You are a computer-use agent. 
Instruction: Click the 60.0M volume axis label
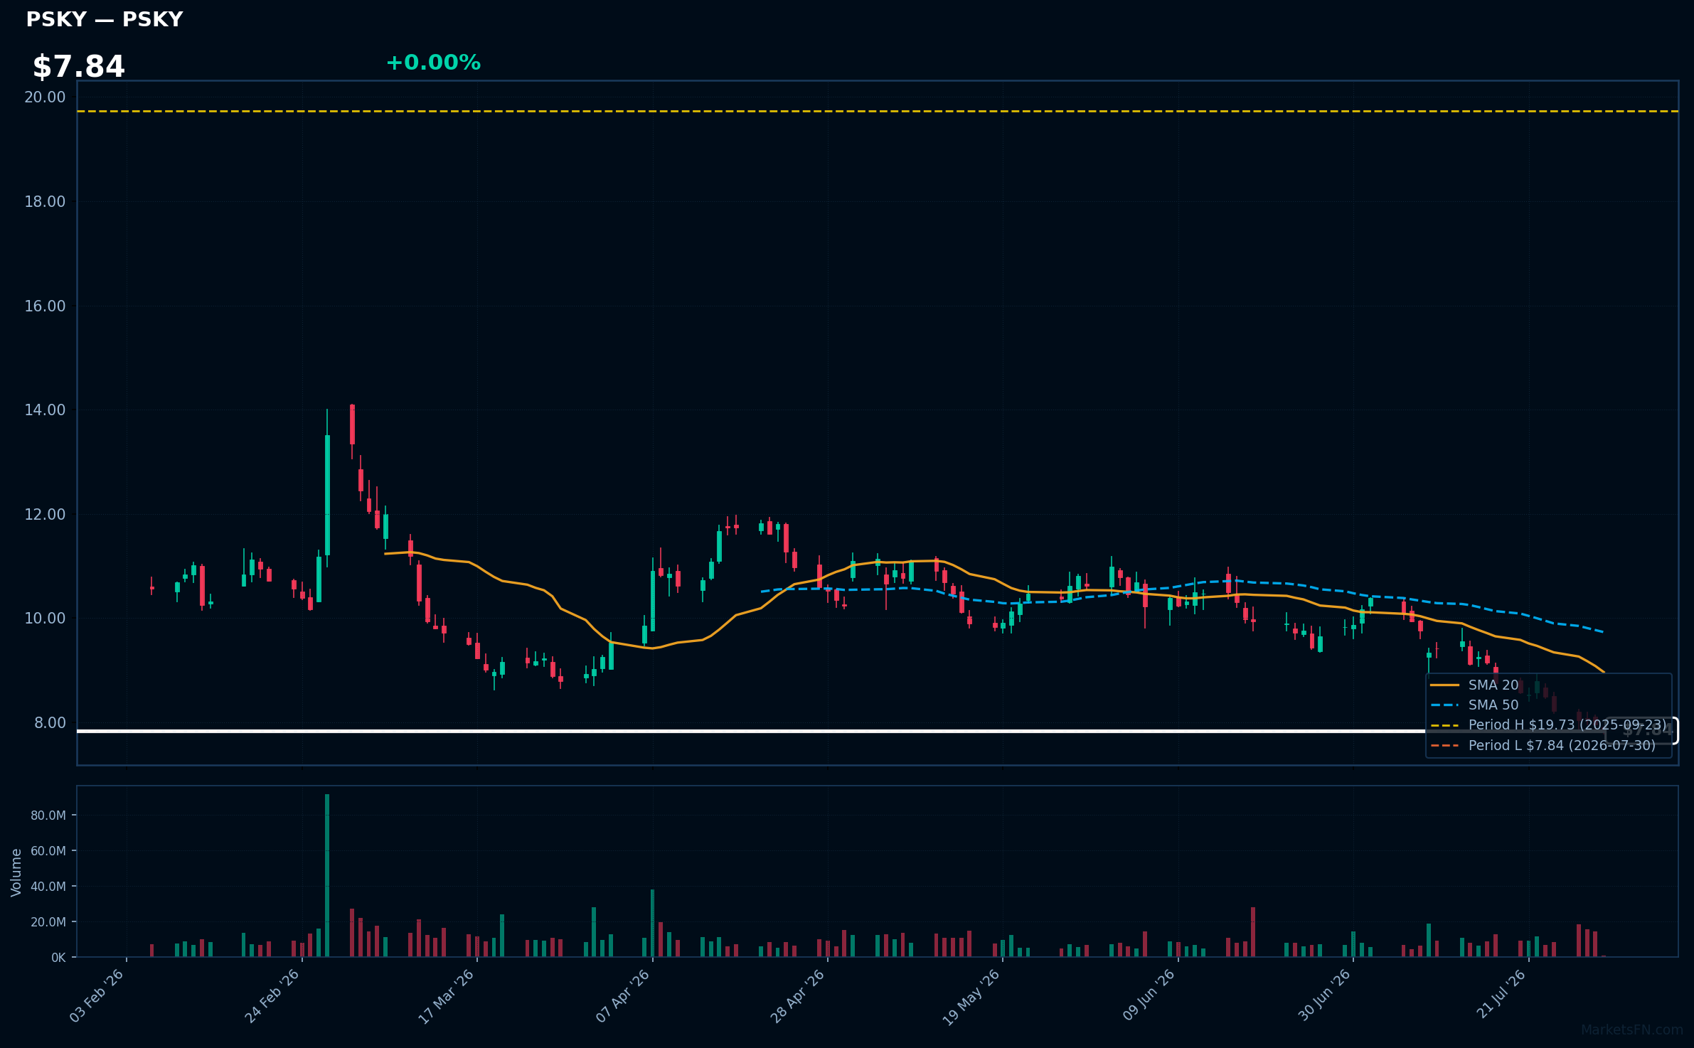[48, 851]
